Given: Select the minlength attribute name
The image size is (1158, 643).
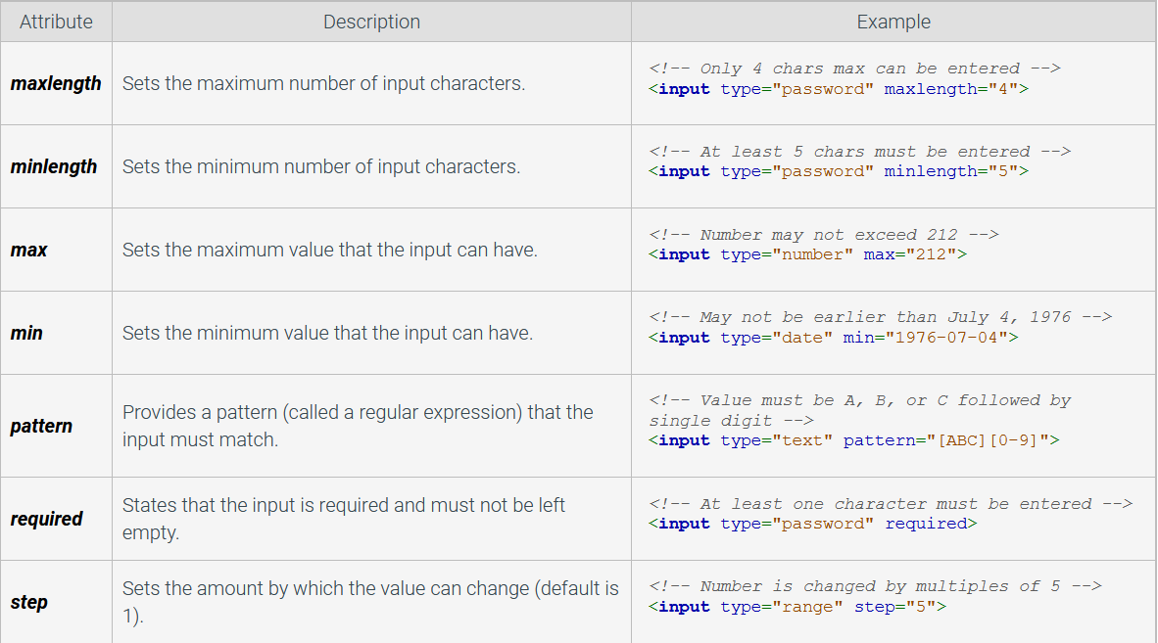Looking at the screenshot, I should point(53,166).
